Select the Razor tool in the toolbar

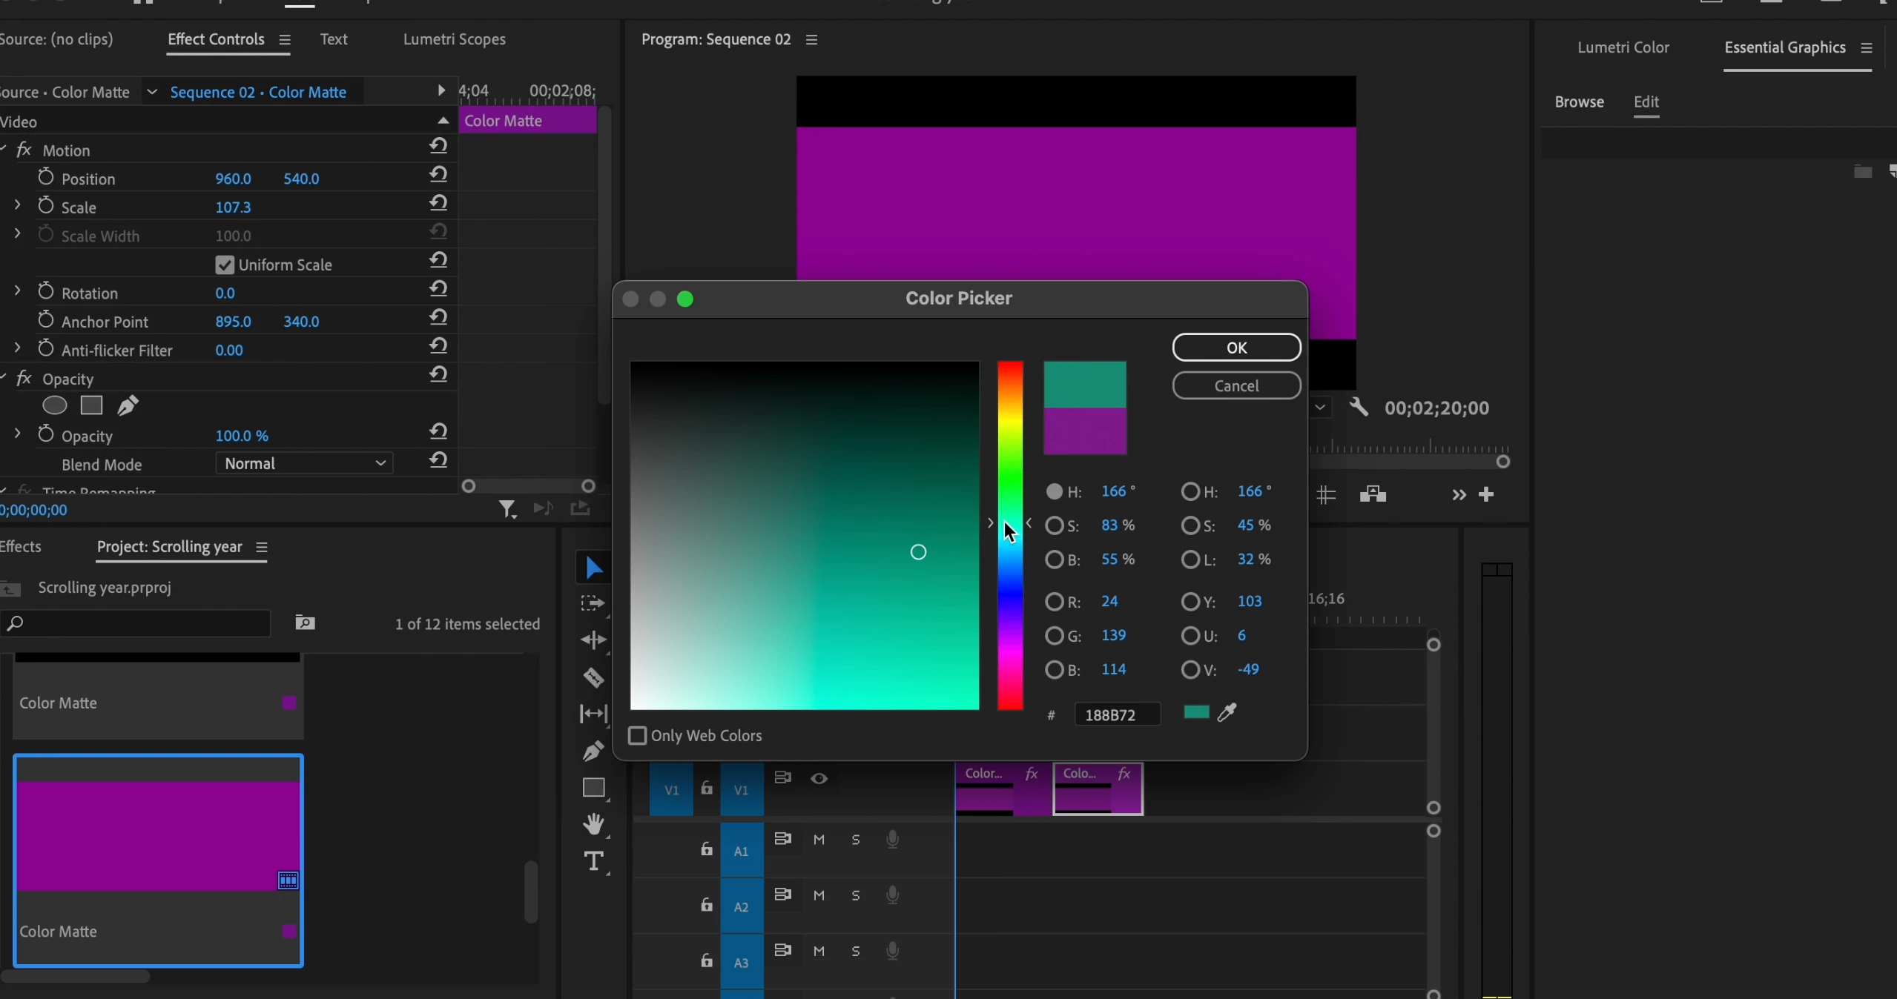point(593,678)
